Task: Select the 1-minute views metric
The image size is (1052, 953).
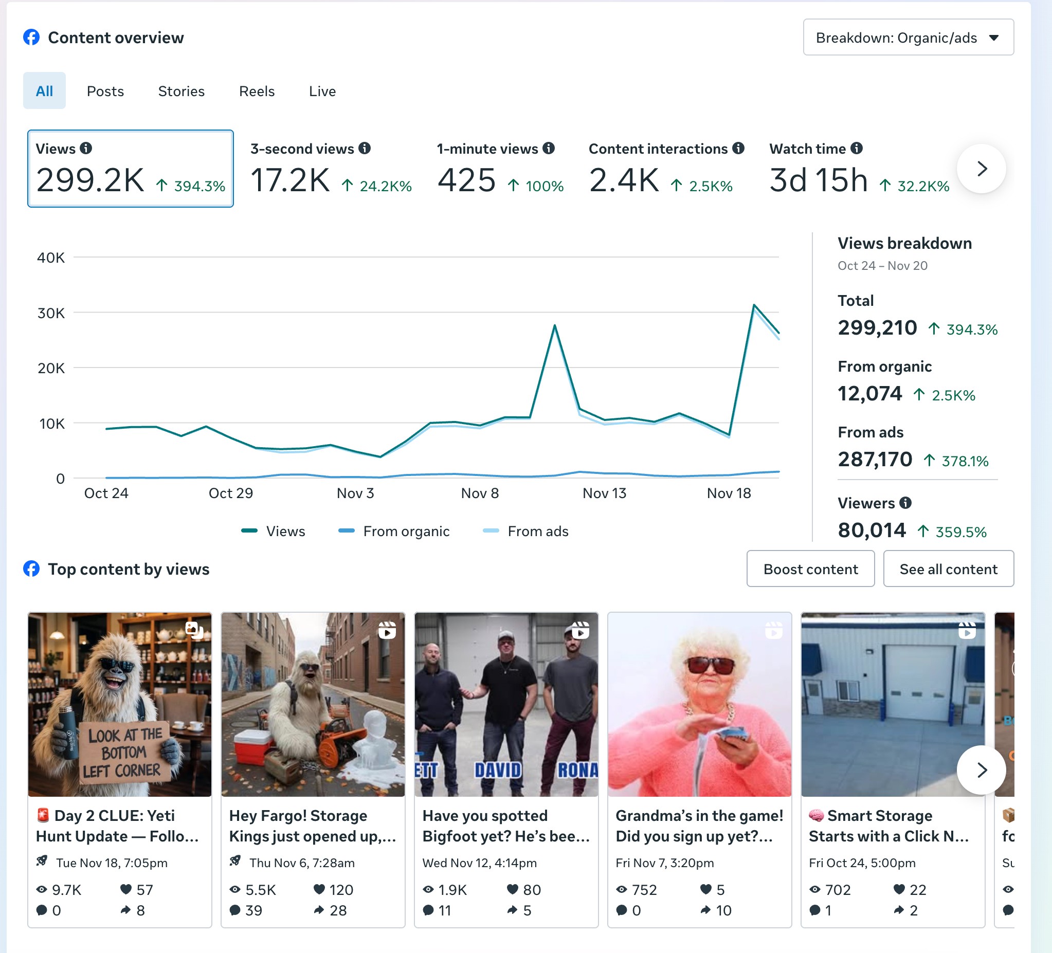Action: pos(500,169)
